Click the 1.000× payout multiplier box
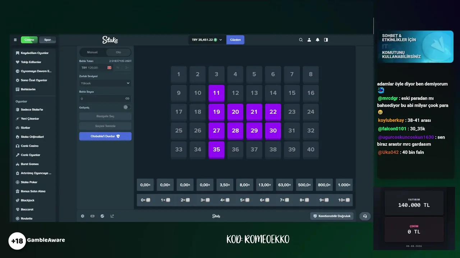The image size is (460, 258). click(344, 185)
